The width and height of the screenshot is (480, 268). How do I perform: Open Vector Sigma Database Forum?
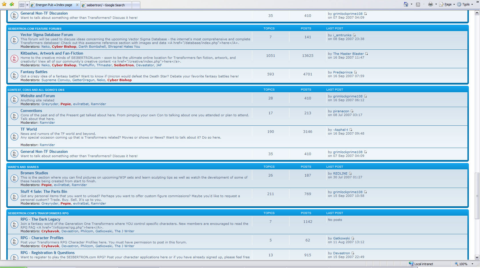pyautogui.click(x=47, y=35)
